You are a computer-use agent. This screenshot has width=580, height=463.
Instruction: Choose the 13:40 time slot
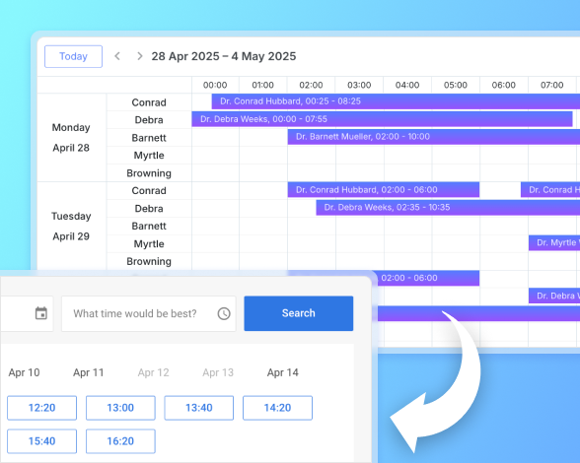[x=199, y=408]
